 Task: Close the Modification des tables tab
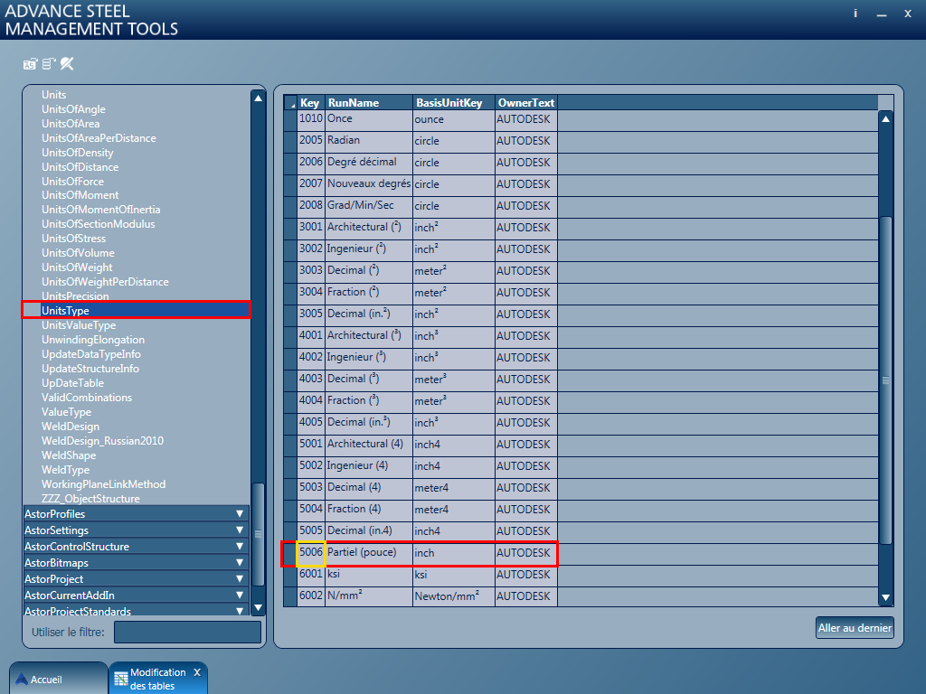[197, 672]
